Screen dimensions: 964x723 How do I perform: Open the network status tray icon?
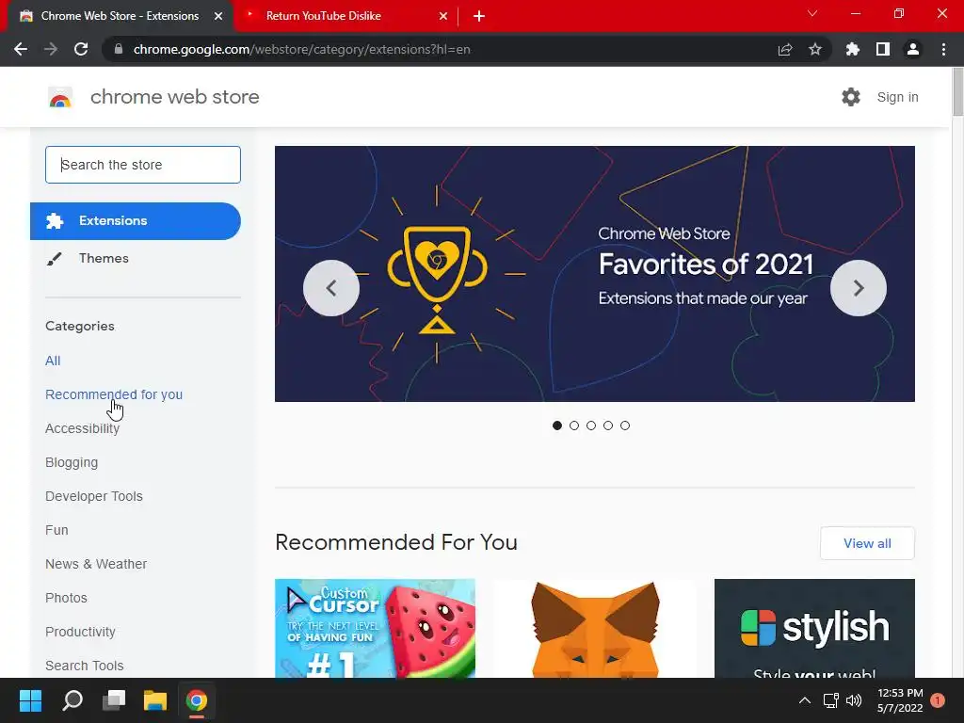point(830,700)
